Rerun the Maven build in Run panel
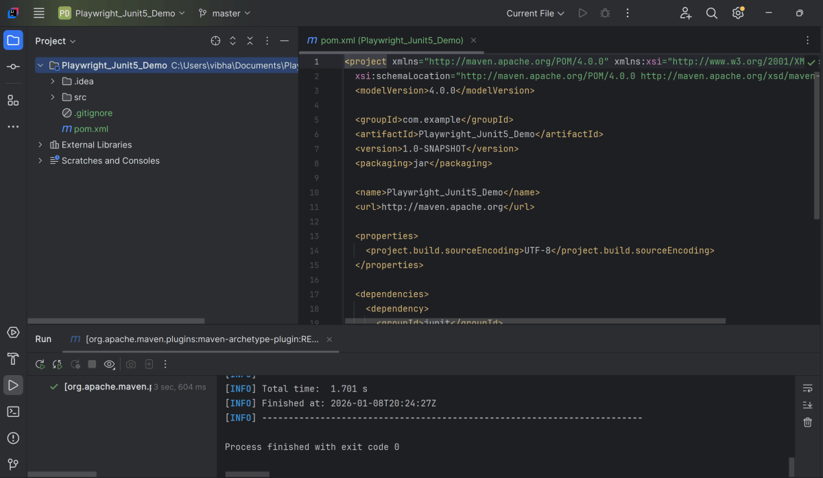This screenshot has height=478, width=823. coord(40,364)
